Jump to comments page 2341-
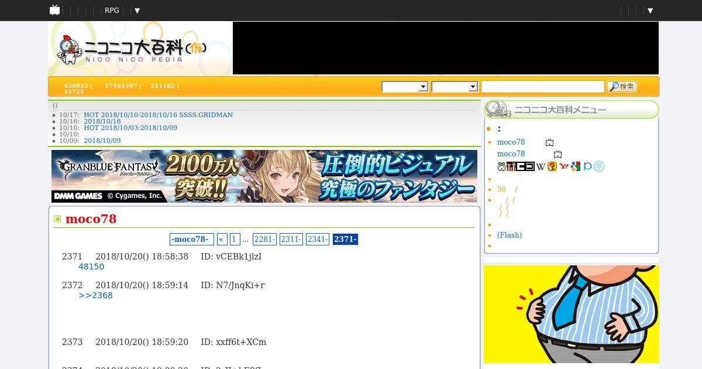 318,239
